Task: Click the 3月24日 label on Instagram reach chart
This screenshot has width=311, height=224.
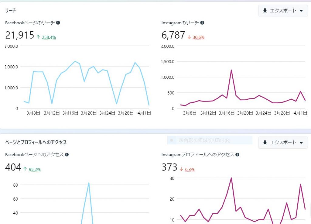Action: click(263, 113)
